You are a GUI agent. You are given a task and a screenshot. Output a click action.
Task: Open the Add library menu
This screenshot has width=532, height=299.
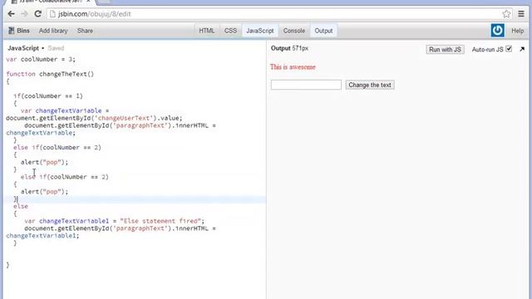(53, 31)
